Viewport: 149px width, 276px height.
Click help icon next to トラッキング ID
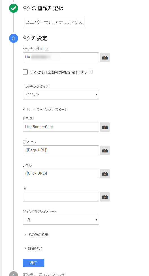[x=47, y=49]
